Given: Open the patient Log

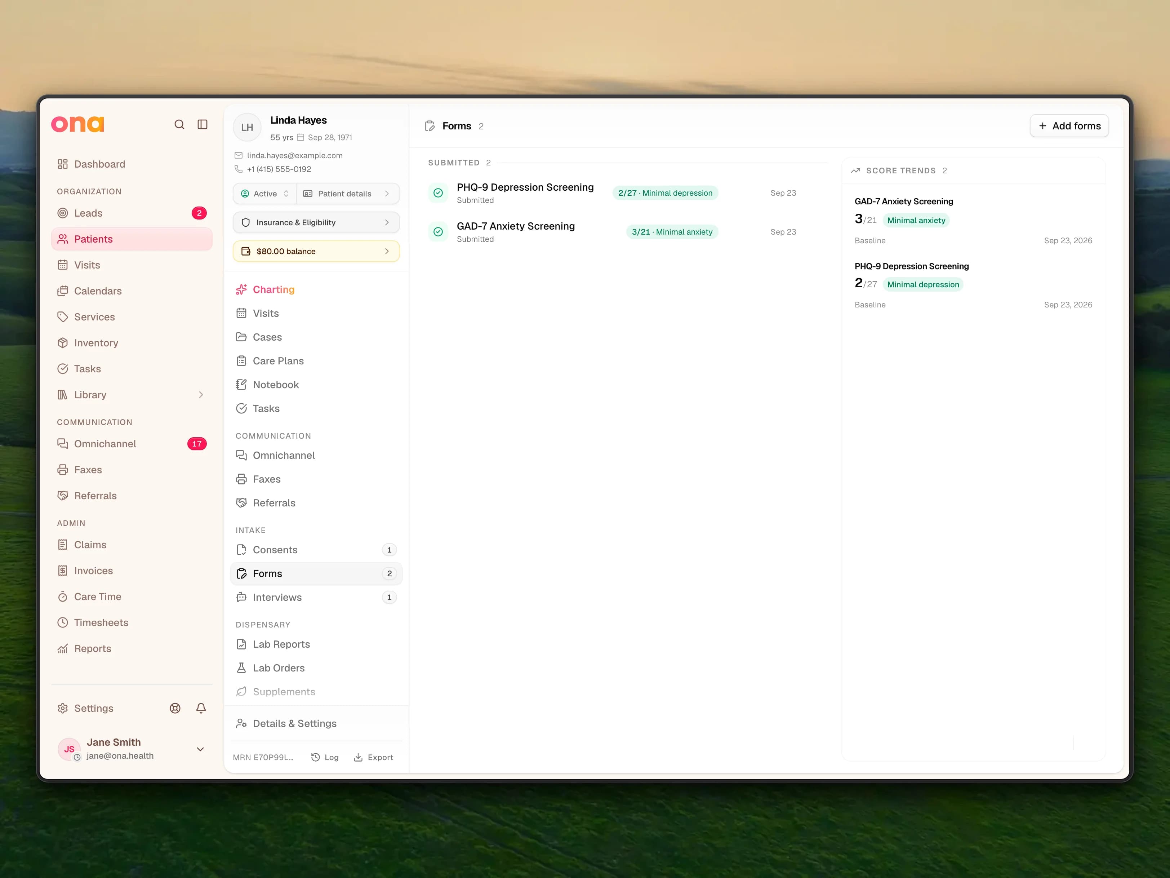Looking at the screenshot, I should (x=325, y=757).
